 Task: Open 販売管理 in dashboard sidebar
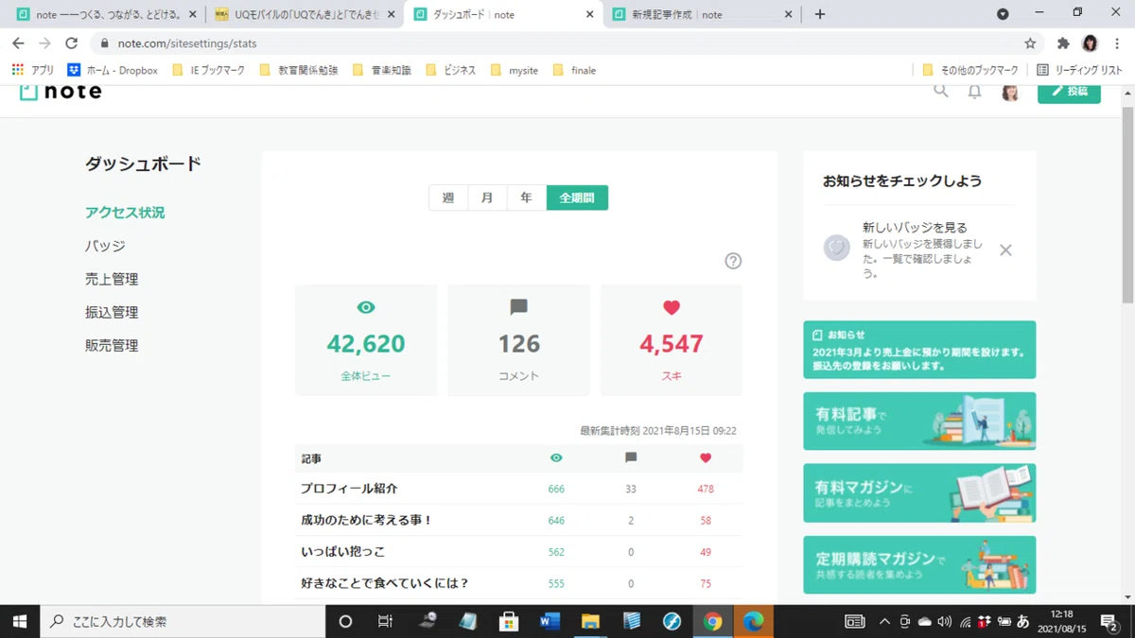click(x=112, y=345)
